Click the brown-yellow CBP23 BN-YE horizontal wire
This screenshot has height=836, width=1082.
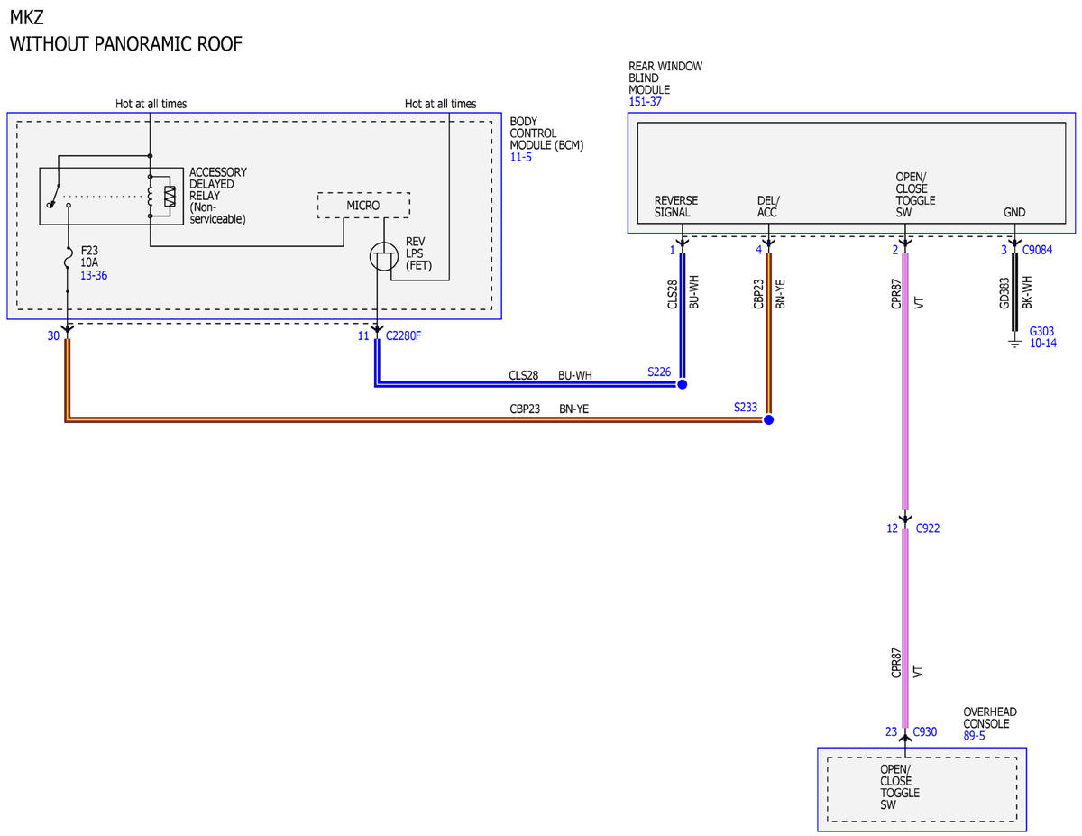point(417,420)
